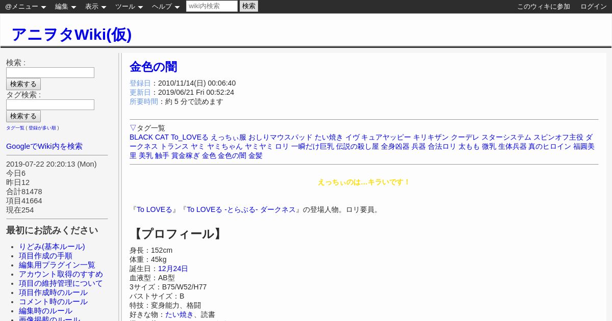Open the トランス tag
The width and height of the screenshot is (612, 321).
174,146
